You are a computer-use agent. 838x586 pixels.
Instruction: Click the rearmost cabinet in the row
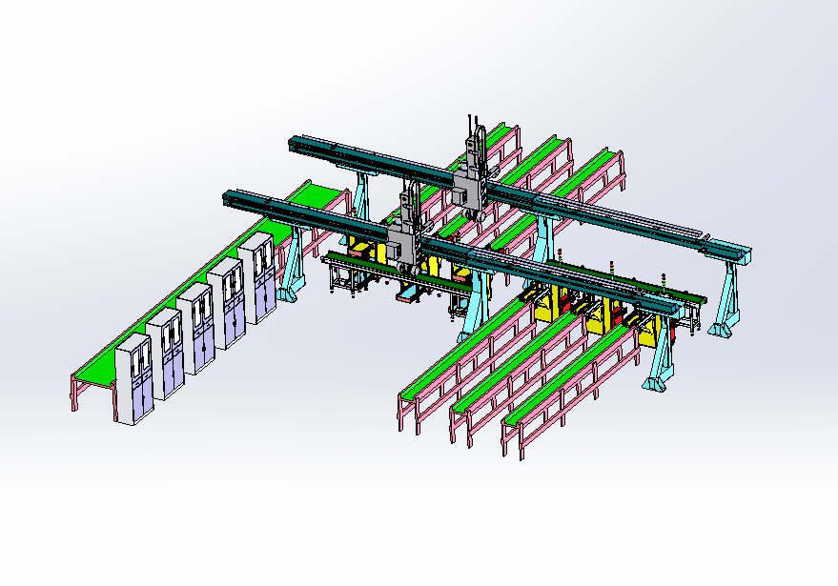click(257, 280)
